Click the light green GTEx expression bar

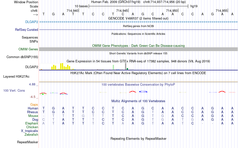coord(113,67)
